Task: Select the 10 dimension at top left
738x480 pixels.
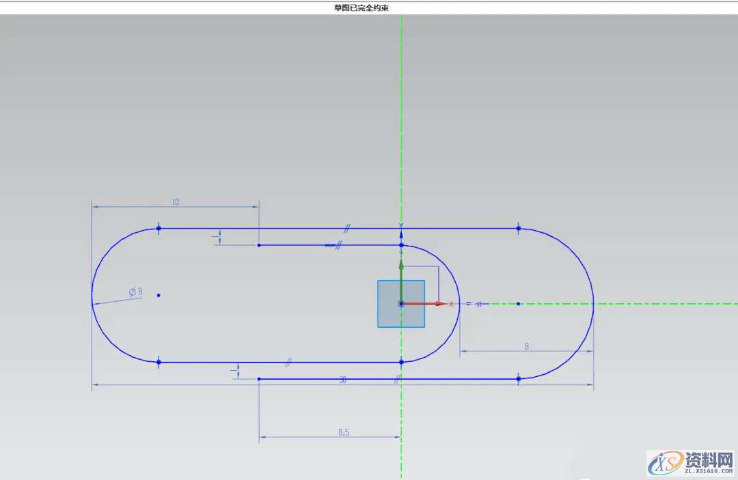Action: 176,202
